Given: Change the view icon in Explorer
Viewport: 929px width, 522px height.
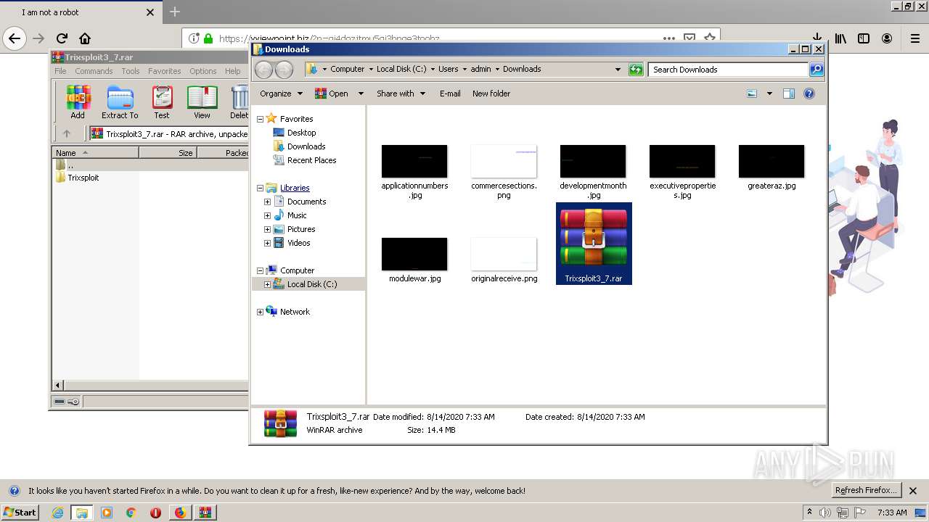Looking at the screenshot, I should 752,94.
